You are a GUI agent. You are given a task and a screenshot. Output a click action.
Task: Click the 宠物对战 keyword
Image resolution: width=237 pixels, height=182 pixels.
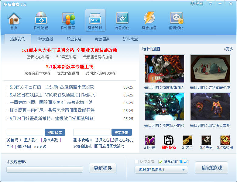coord(24,147)
